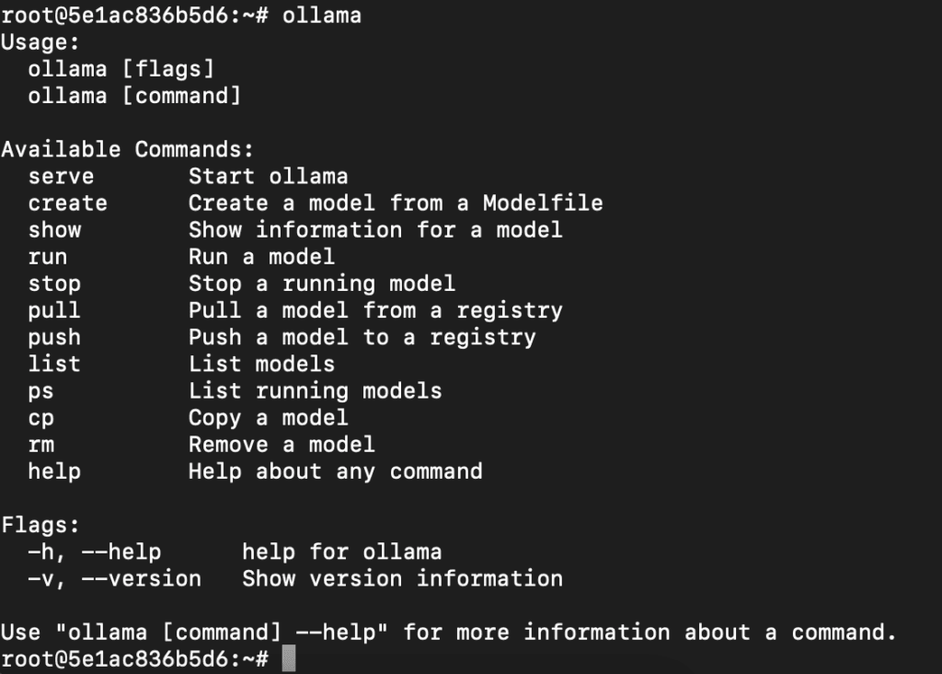Viewport: 942px width, 674px height.
Task: Click the "ps" command name
Action: click(41, 390)
